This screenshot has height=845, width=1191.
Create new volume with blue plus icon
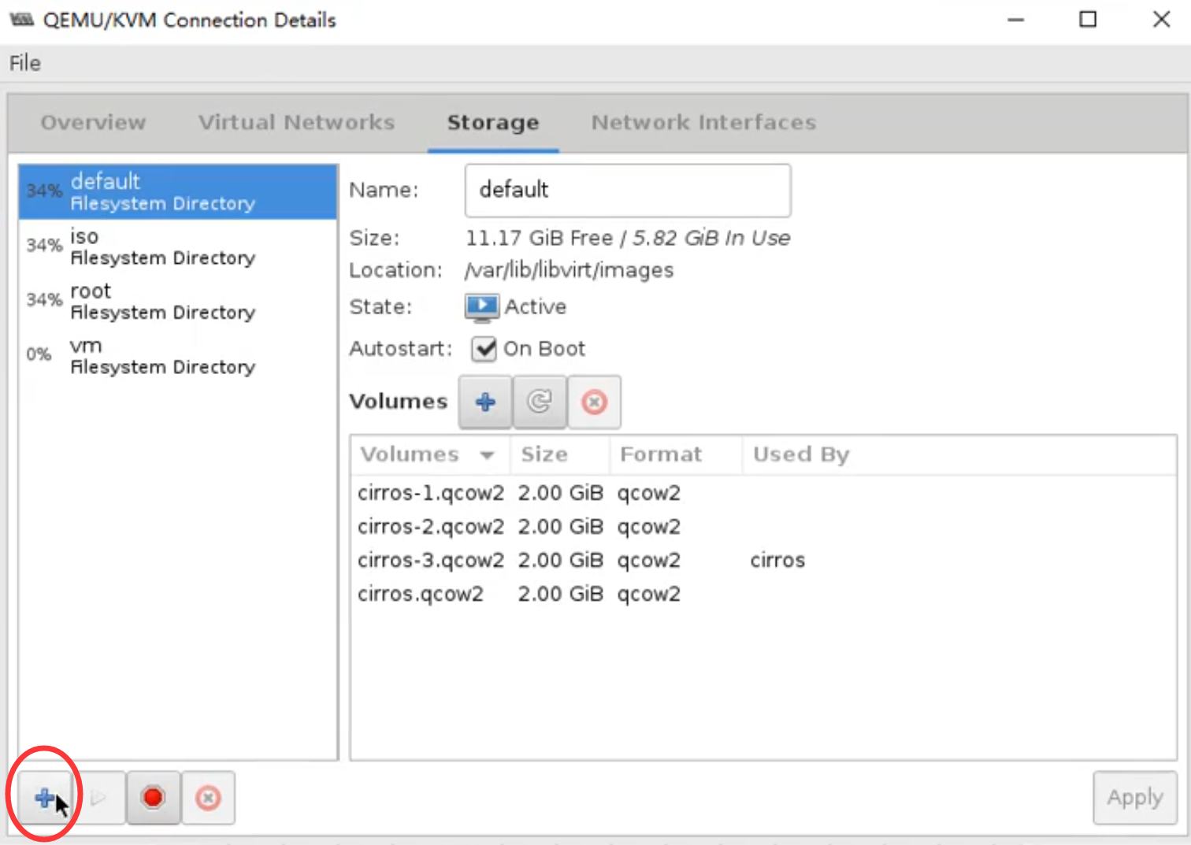pos(485,402)
